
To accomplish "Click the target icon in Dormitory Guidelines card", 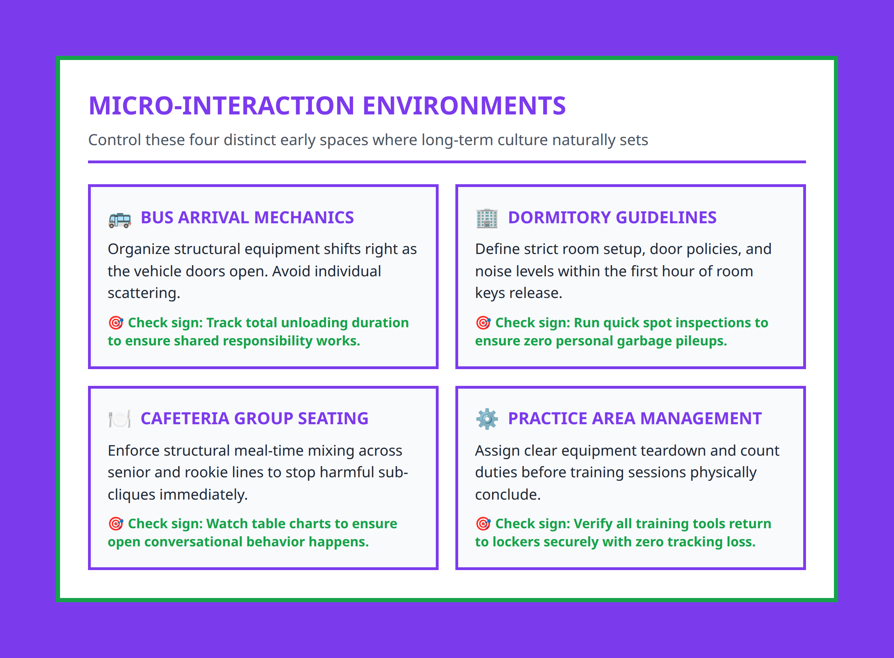I will pyautogui.click(x=483, y=323).
